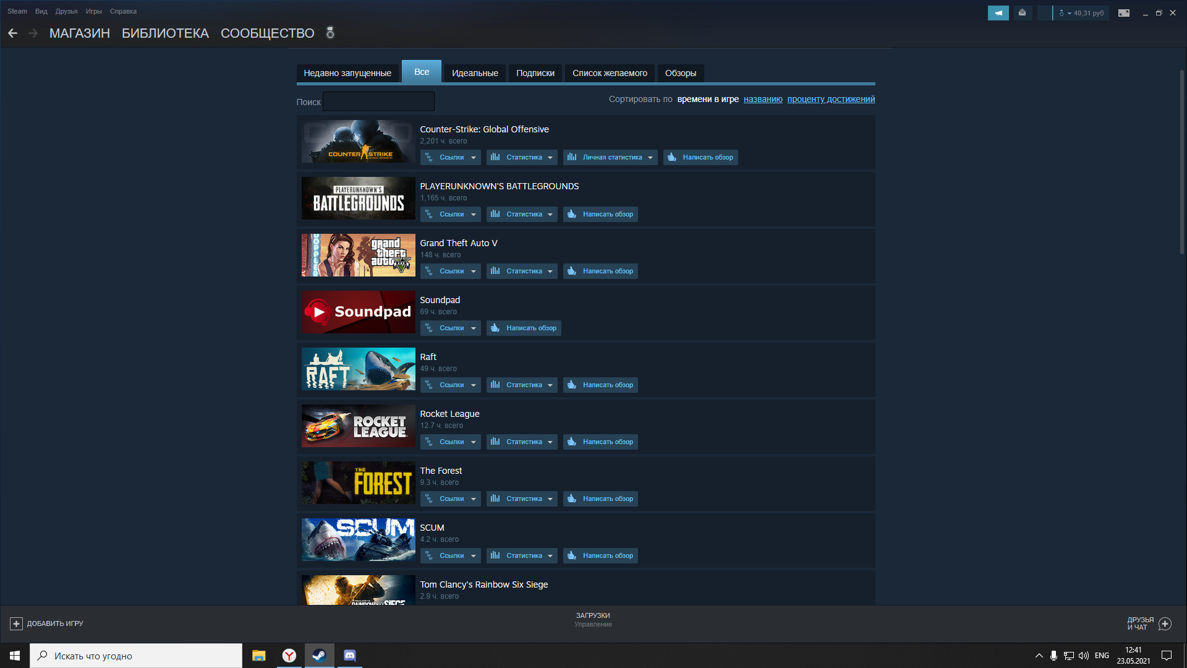Open friends and chat plus icon
The width and height of the screenshot is (1187, 668).
(x=1165, y=623)
